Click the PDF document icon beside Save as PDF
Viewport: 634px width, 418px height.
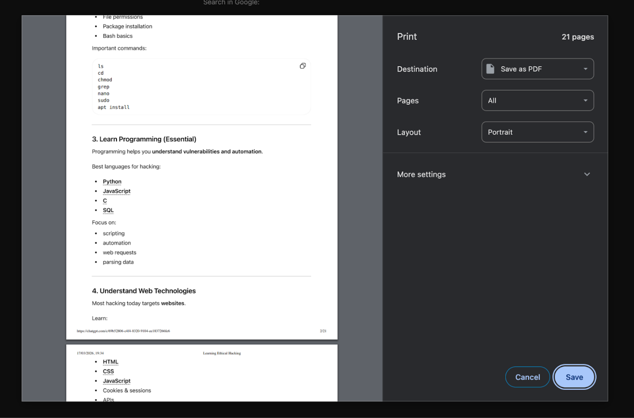pos(490,69)
